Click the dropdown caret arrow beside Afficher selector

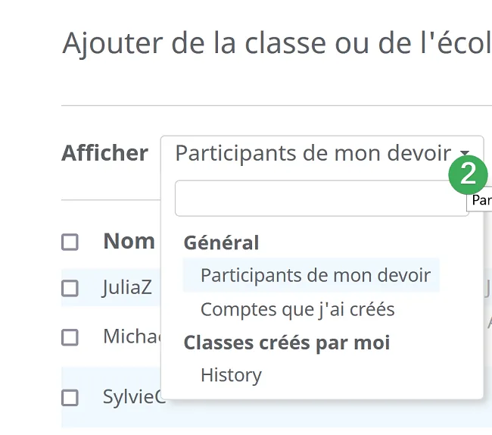point(465,153)
